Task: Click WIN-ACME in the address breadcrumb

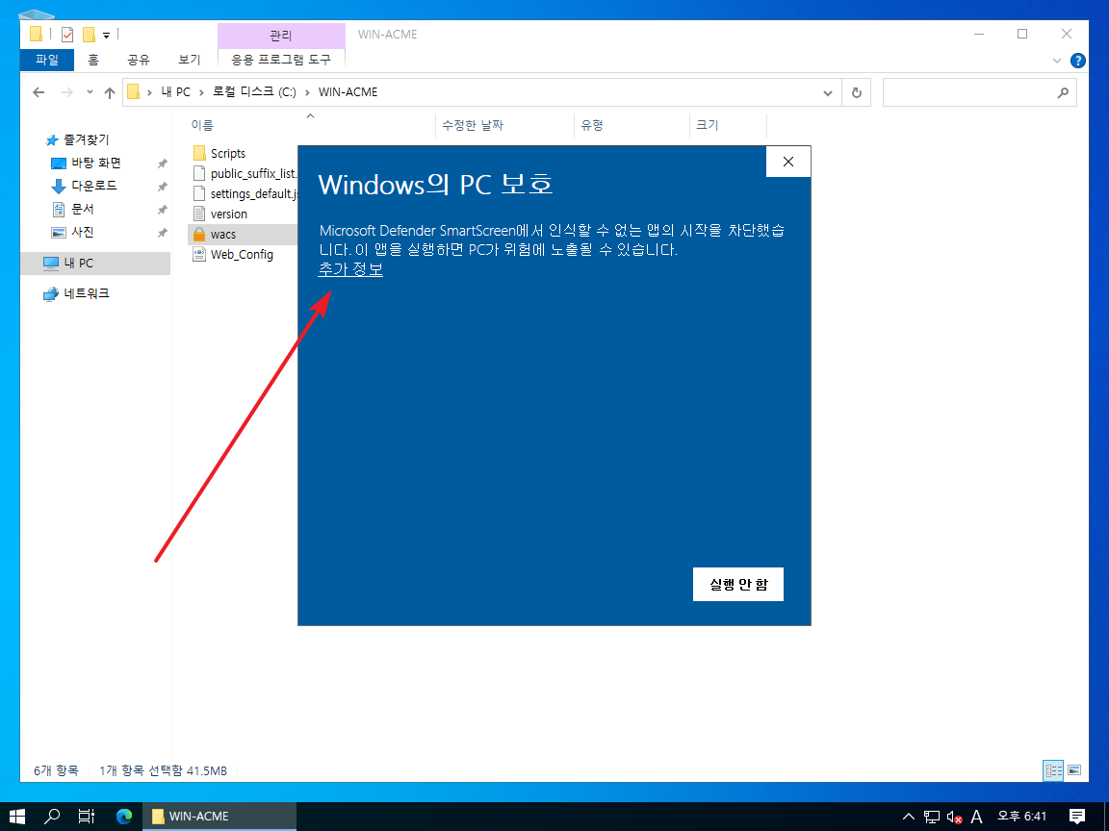Action: pos(348,92)
